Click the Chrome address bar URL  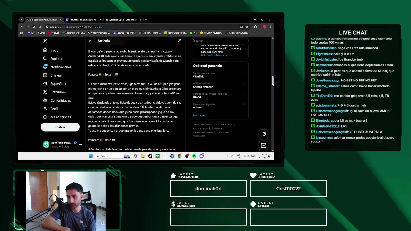coord(77,27)
